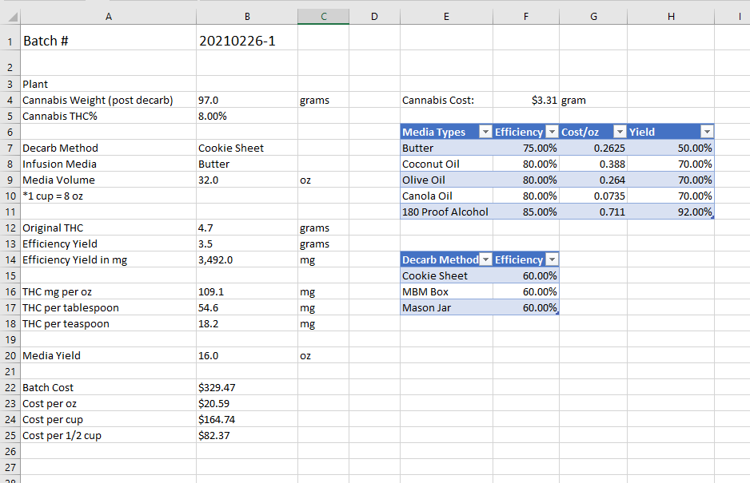Image resolution: width=750 pixels, height=483 pixels.
Task: Select the Infusion Media value Butter
Action: (247, 164)
